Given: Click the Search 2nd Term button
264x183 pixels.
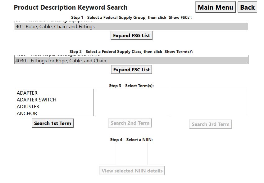Looking at the screenshot, I should click(130, 123).
